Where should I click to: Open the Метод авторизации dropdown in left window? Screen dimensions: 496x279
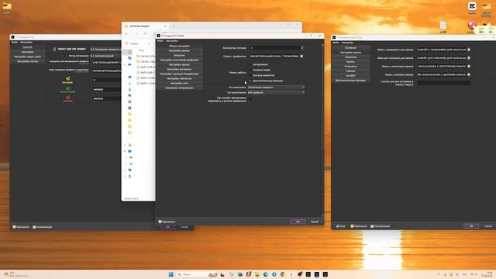click(x=105, y=56)
